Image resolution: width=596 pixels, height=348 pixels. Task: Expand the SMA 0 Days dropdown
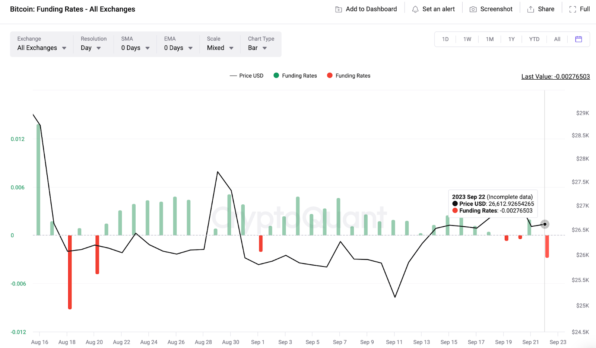135,48
